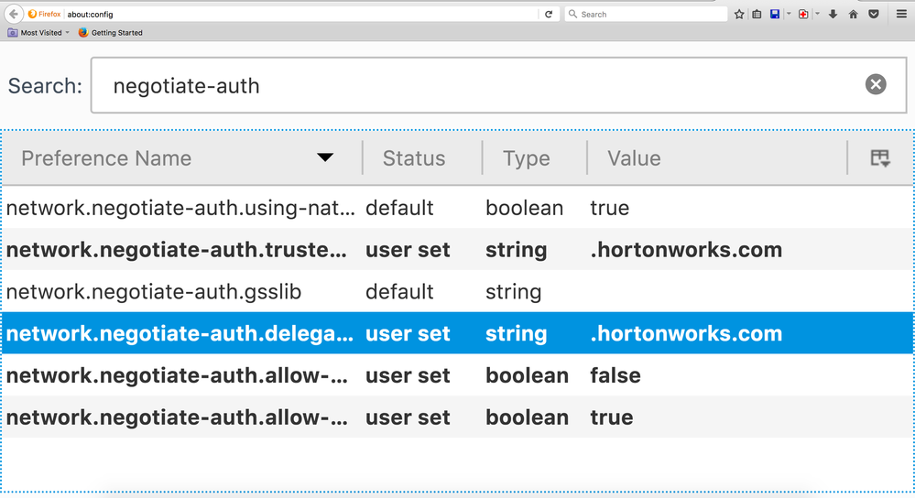Open the column picker in table header
The height and width of the screenshot is (498, 915).
[880, 158]
